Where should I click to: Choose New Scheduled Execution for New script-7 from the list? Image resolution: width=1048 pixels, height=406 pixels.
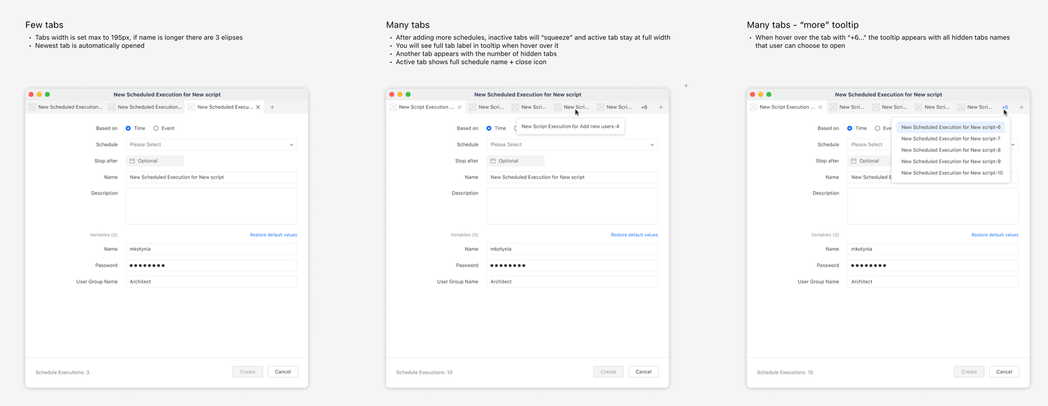coord(950,139)
